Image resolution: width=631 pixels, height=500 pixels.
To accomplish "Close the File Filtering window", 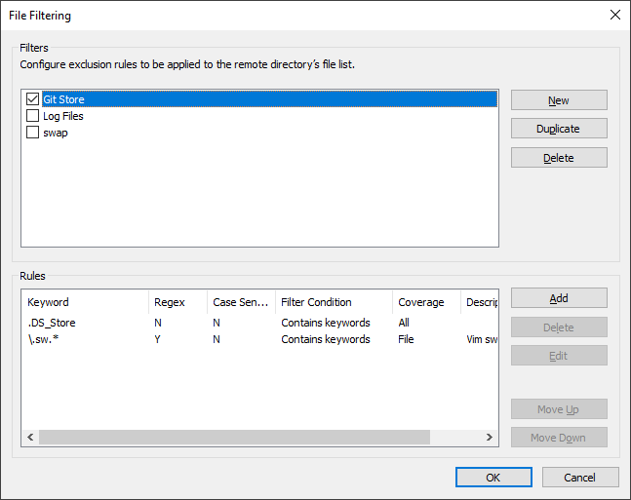I will (614, 16).
